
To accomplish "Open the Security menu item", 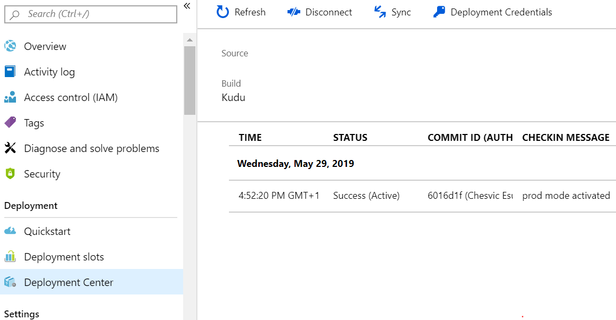I will 92,174.
